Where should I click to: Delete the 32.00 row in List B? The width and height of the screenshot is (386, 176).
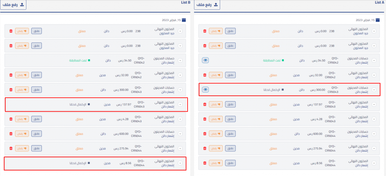tap(11, 75)
